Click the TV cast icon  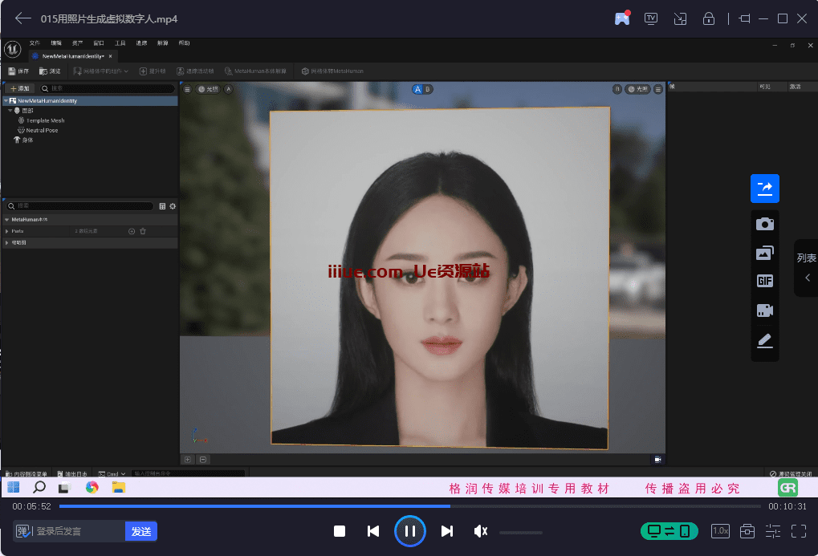651,18
